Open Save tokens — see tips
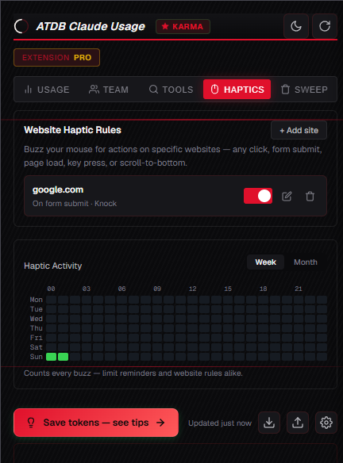Screen dimensions: 343x463 point(96,423)
